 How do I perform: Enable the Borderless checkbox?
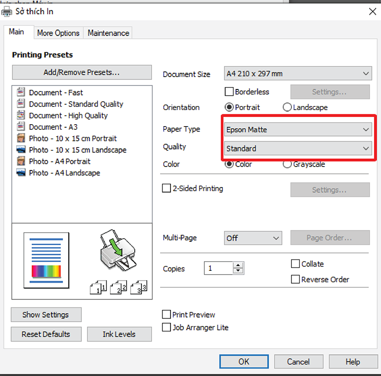(229, 92)
